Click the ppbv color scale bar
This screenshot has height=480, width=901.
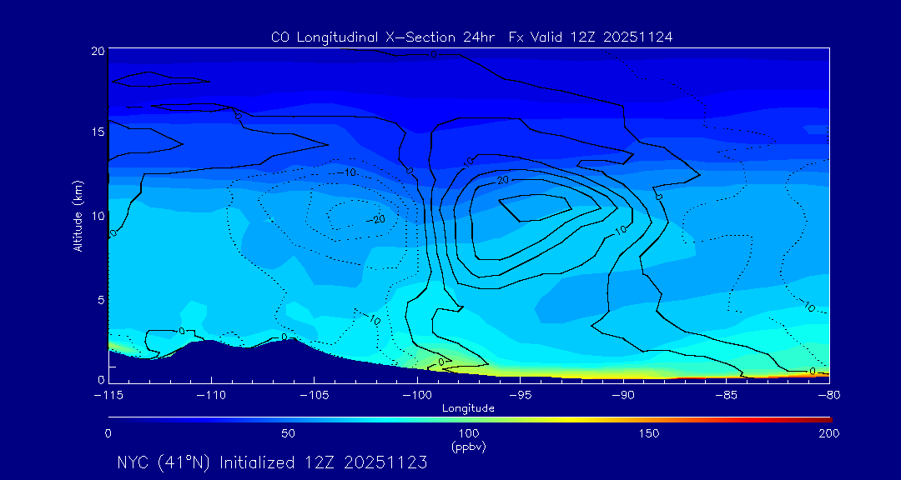470,420
